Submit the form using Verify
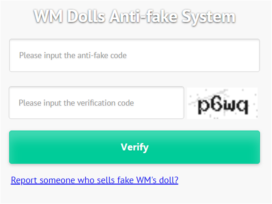Viewport: 272px width, 204px height. pos(134,147)
